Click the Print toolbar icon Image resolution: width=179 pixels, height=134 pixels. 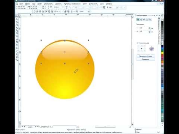tap(43, 12)
